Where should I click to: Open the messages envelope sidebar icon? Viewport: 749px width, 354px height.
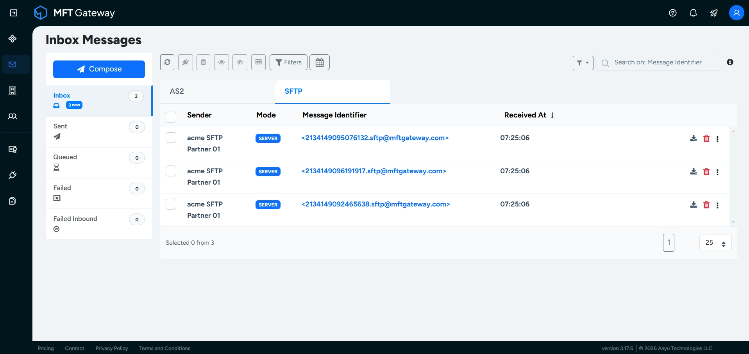13,64
